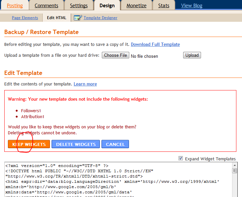Image resolution: width=242 pixels, height=197 pixels.
Task: Click the code editor scrollbar thumb
Action: click(235, 171)
